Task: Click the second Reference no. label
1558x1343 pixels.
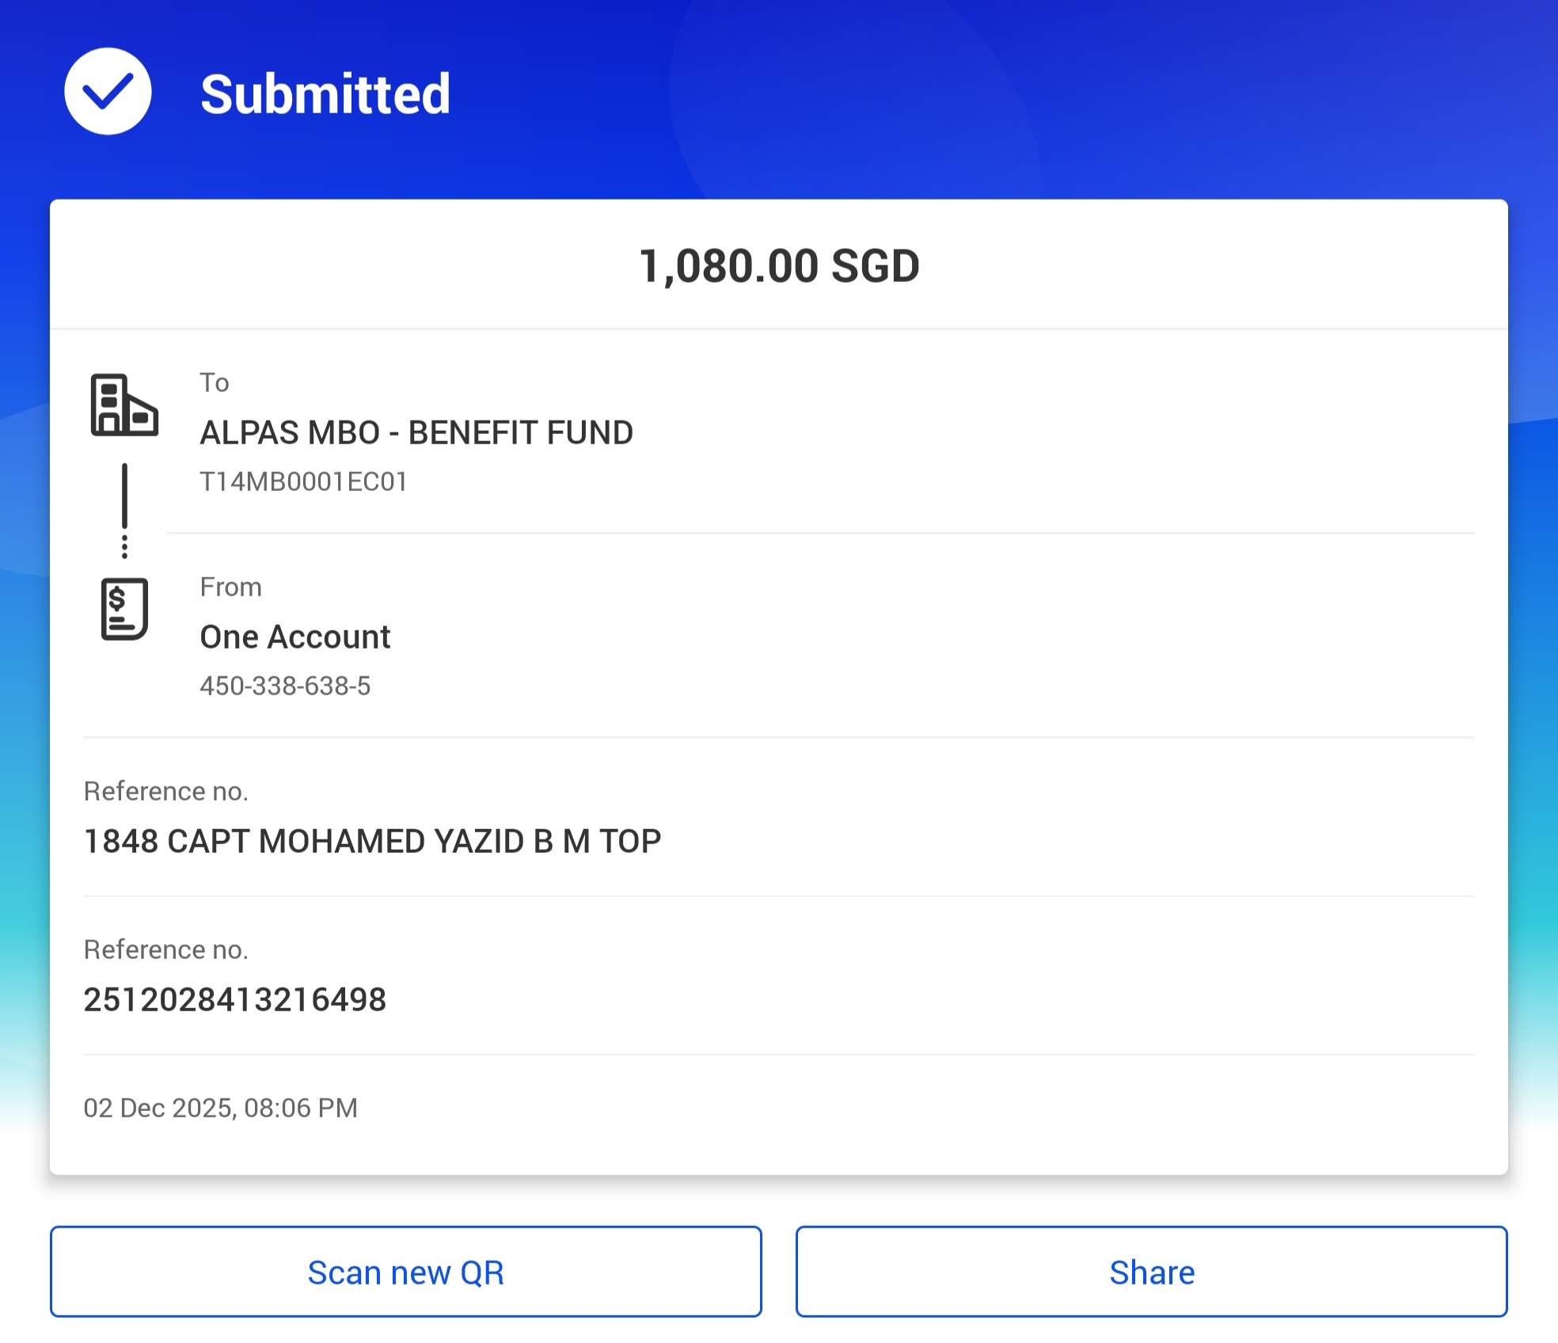Action: click(x=166, y=950)
